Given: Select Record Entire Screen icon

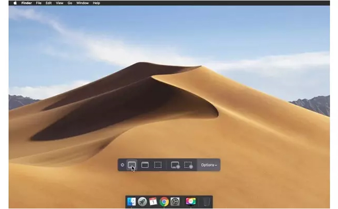Looking at the screenshot, I should click(175, 165).
